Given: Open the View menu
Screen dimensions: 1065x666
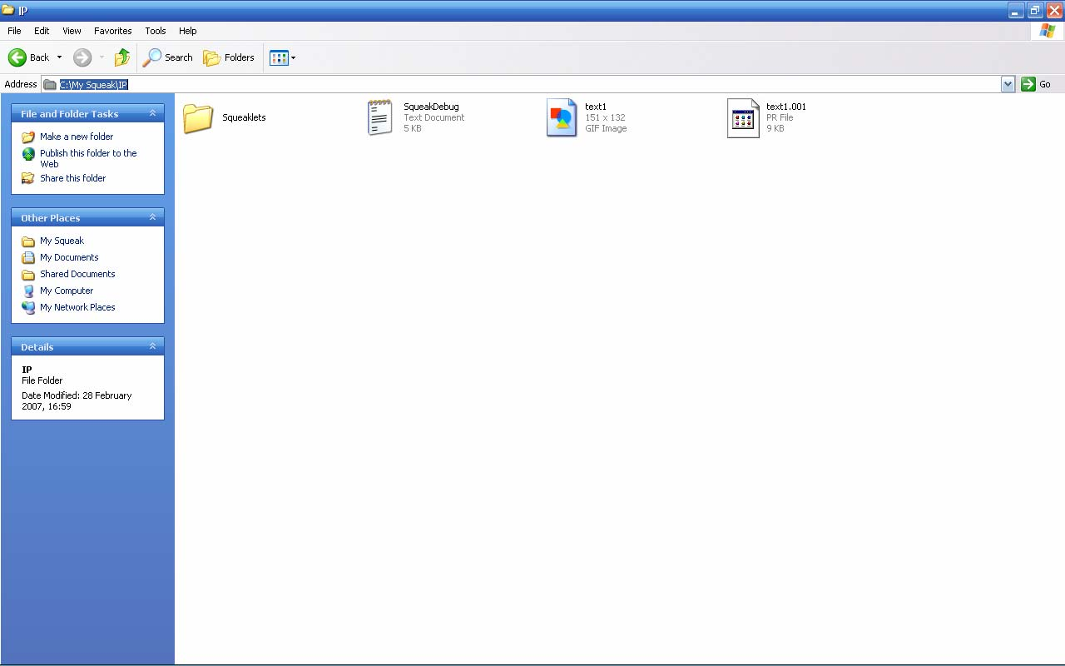Looking at the screenshot, I should tap(72, 31).
